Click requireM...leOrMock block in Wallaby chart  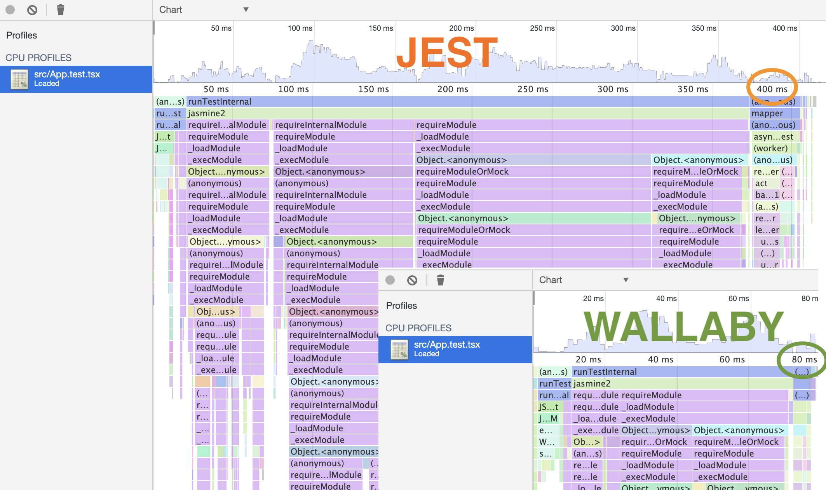click(738, 442)
